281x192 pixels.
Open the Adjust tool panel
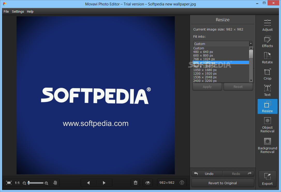(x=267, y=25)
